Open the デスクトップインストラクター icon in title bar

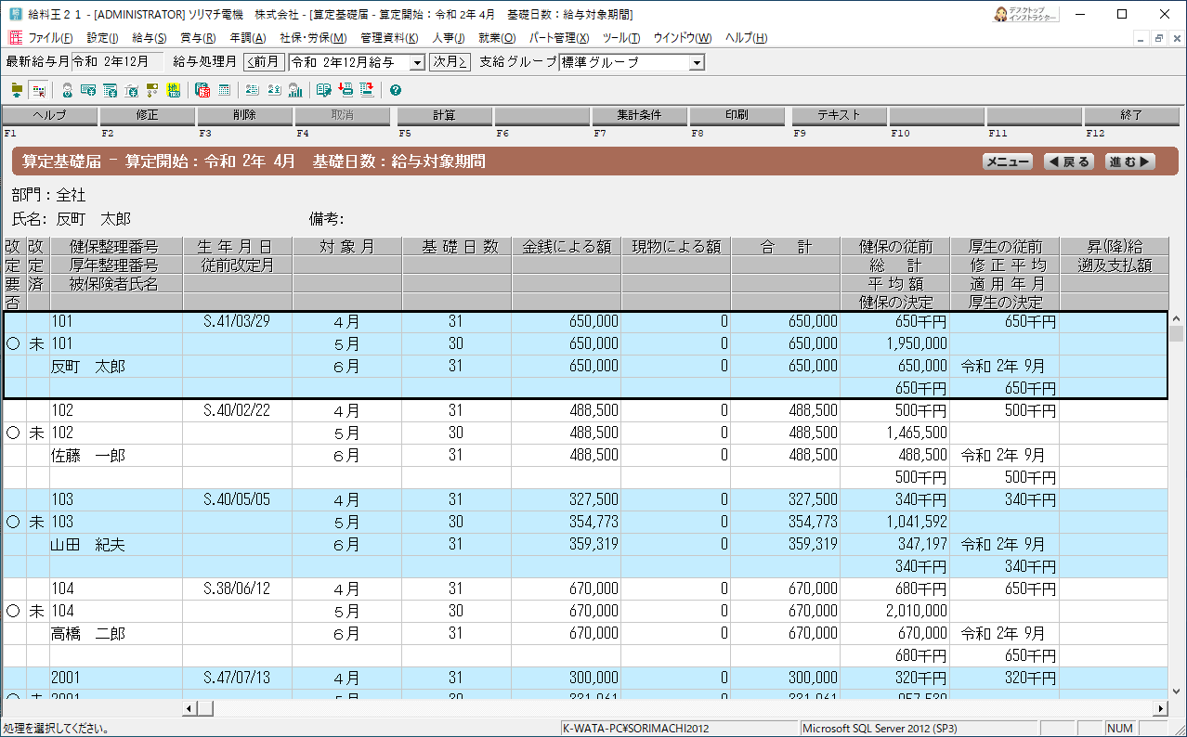tap(1026, 14)
